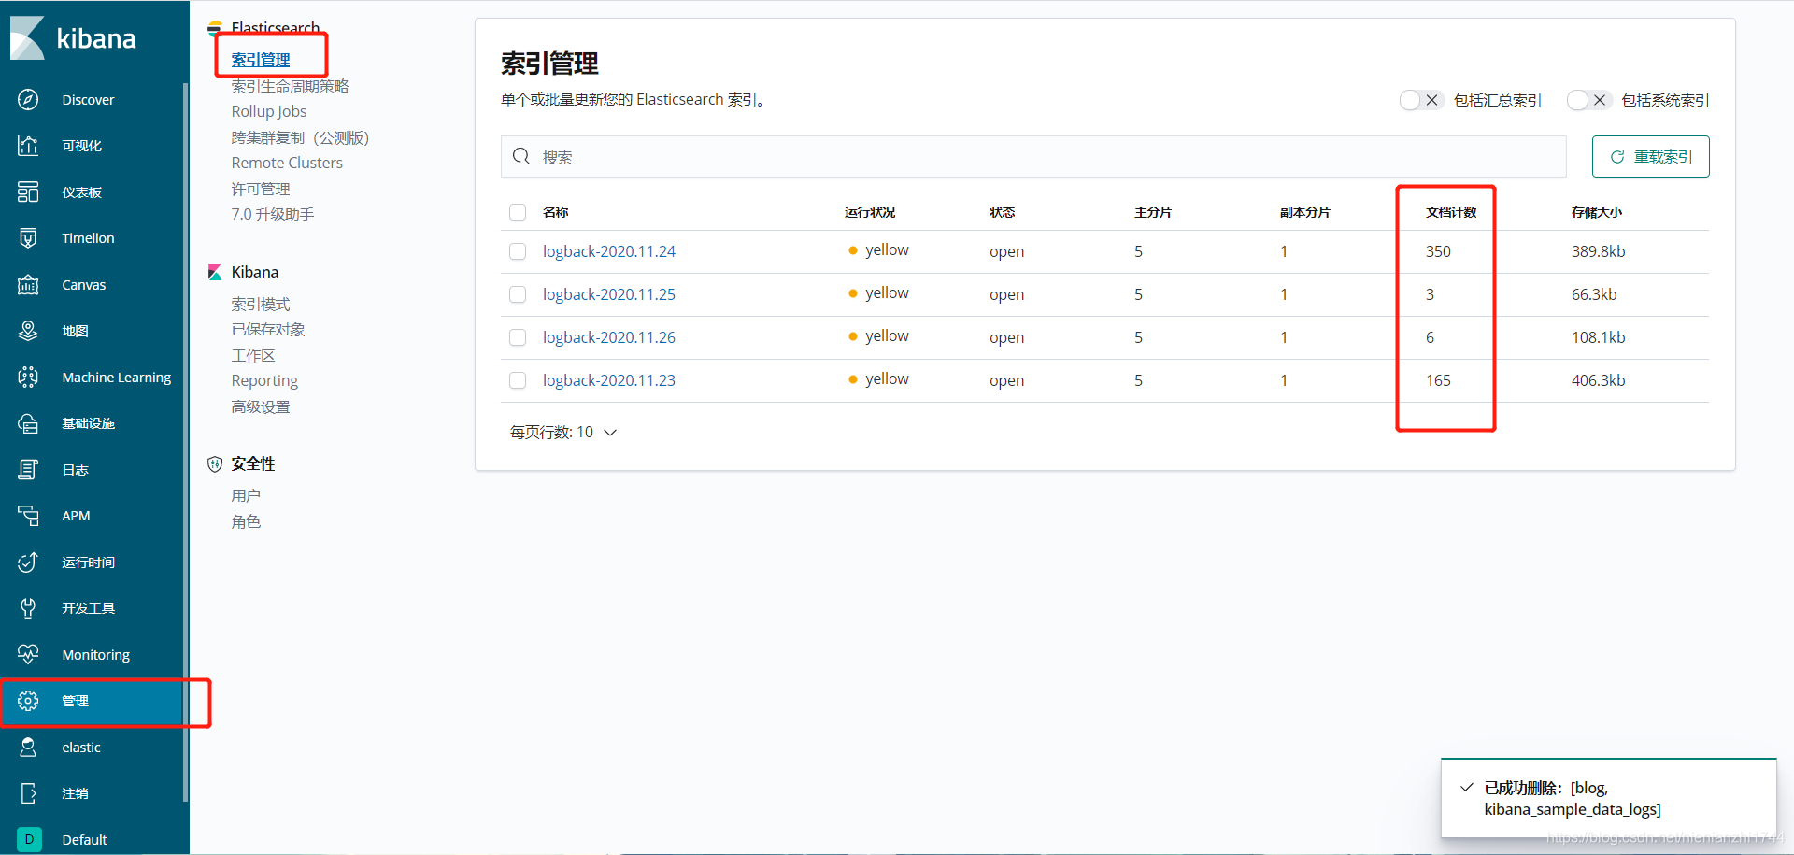Open Rollup Jobs menu item

(x=269, y=111)
